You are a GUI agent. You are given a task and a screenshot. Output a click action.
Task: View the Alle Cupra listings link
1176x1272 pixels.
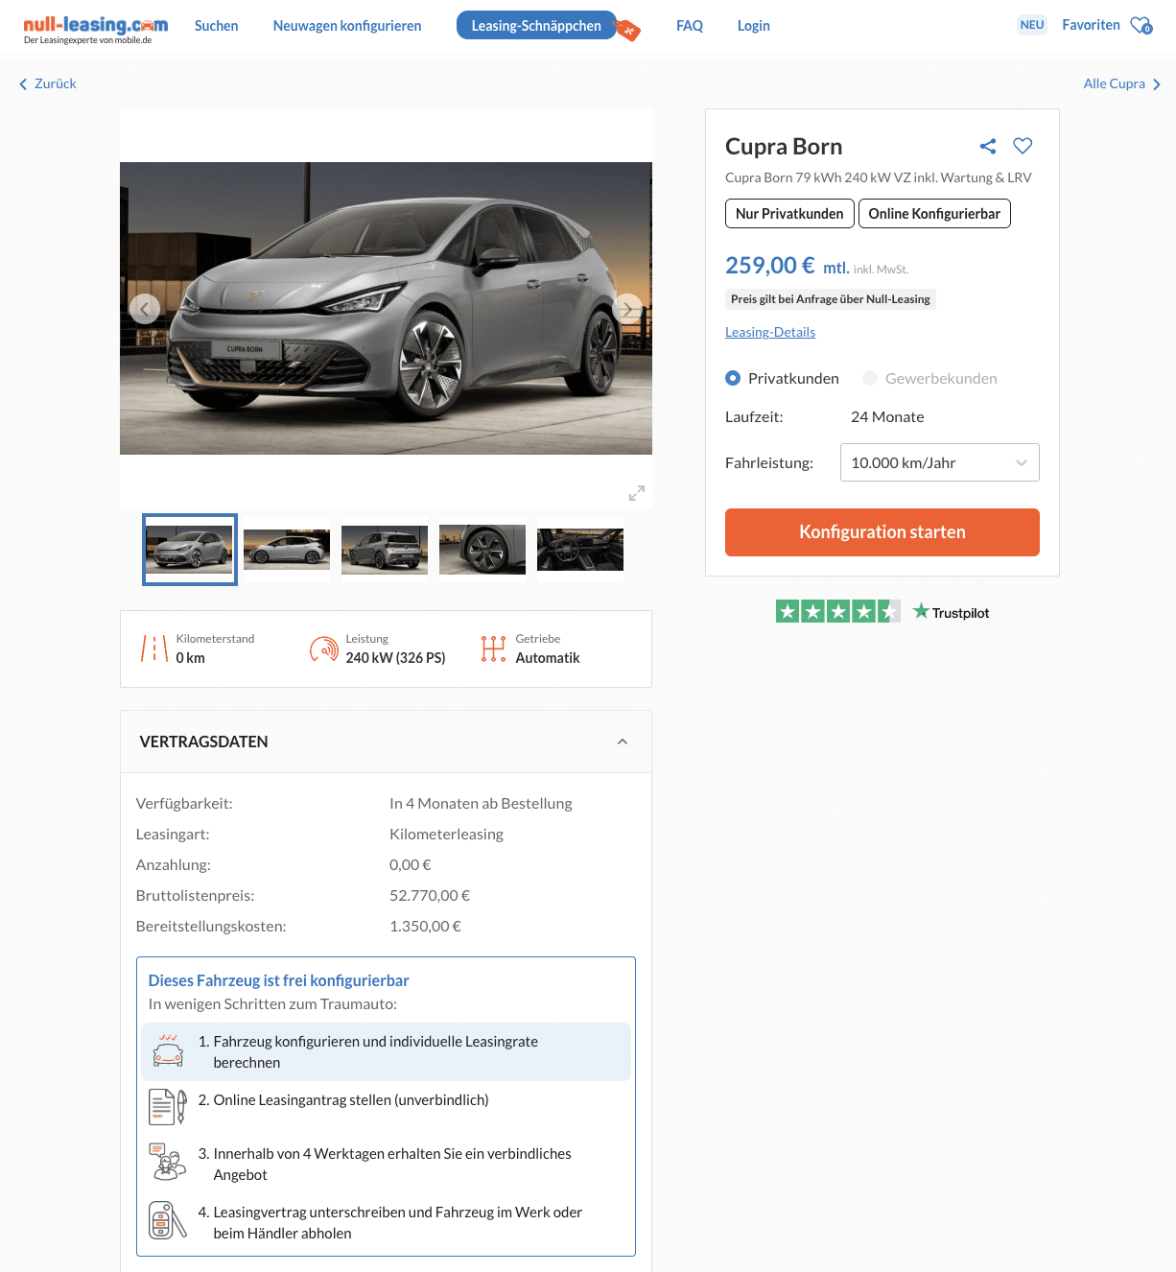[1115, 84]
